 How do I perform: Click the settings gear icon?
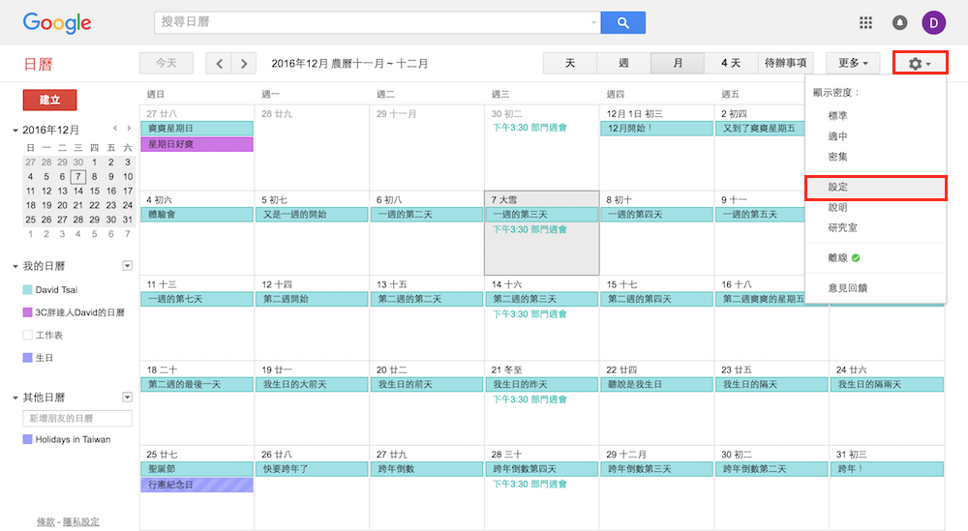[x=919, y=64]
